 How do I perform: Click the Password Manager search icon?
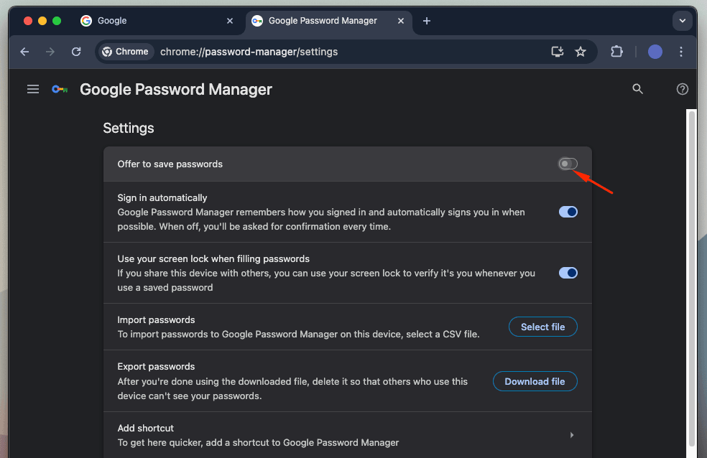637,89
